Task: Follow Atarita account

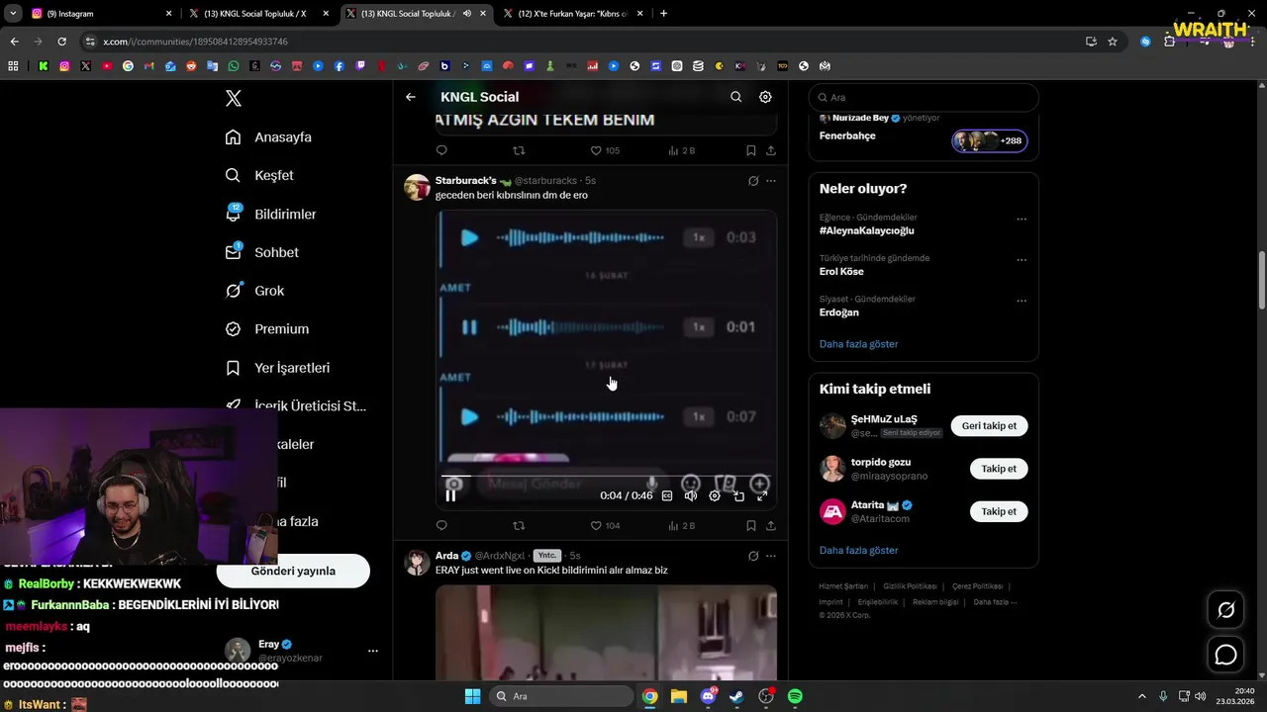Action: tap(999, 511)
